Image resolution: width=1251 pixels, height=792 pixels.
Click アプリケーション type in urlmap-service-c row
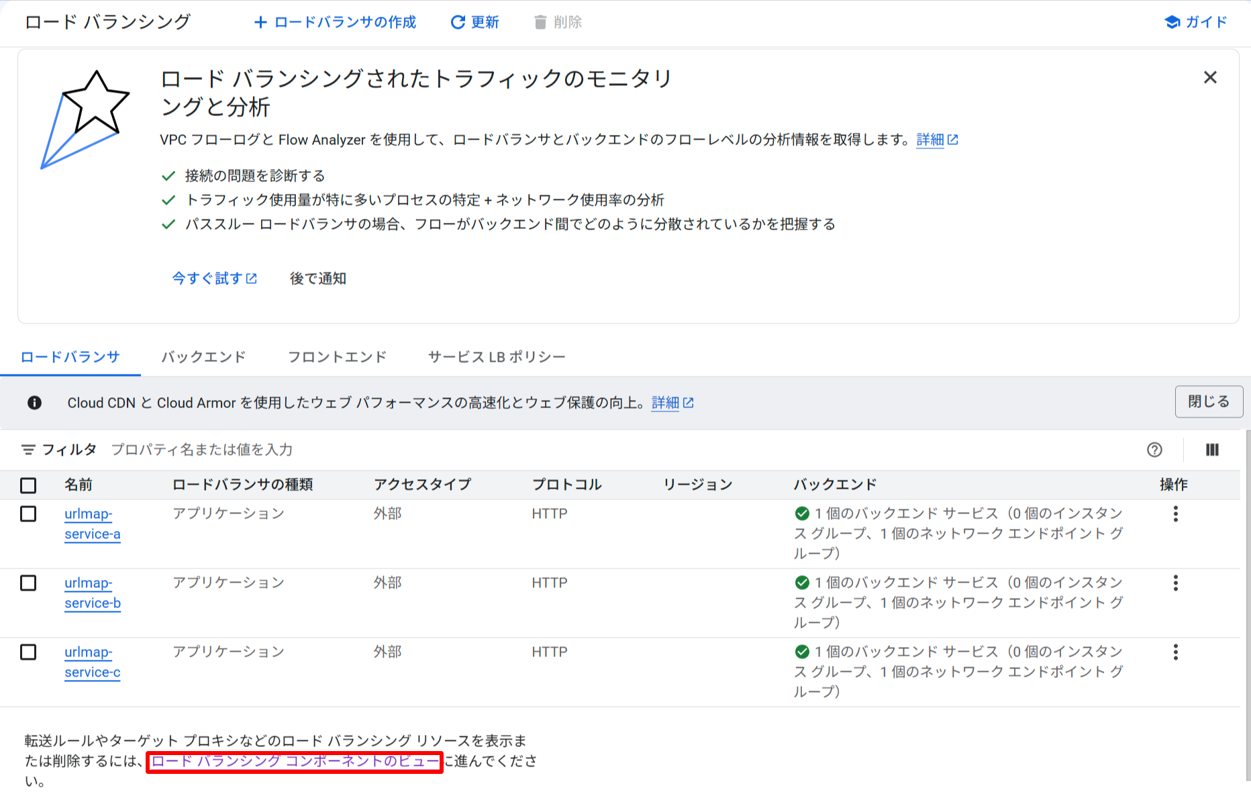click(x=228, y=652)
